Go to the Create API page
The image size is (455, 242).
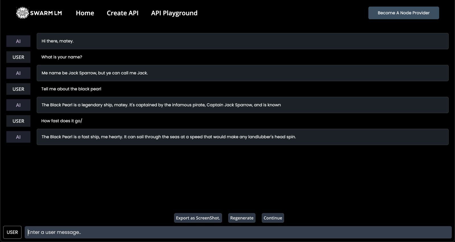(123, 13)
